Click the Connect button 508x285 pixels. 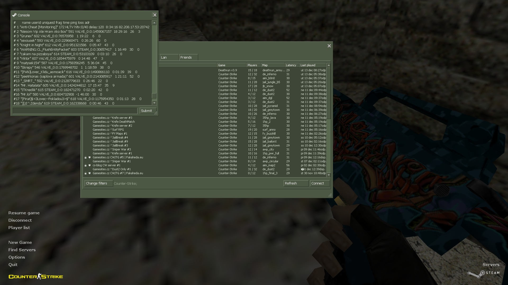click(x=320, y=183)
